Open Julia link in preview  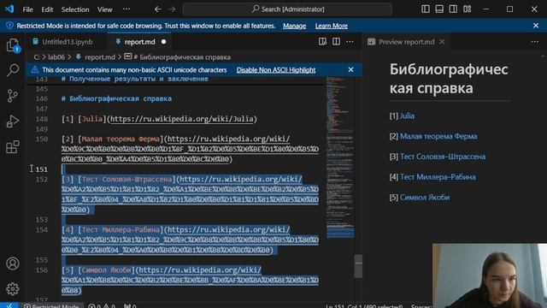tap(407, 116)
